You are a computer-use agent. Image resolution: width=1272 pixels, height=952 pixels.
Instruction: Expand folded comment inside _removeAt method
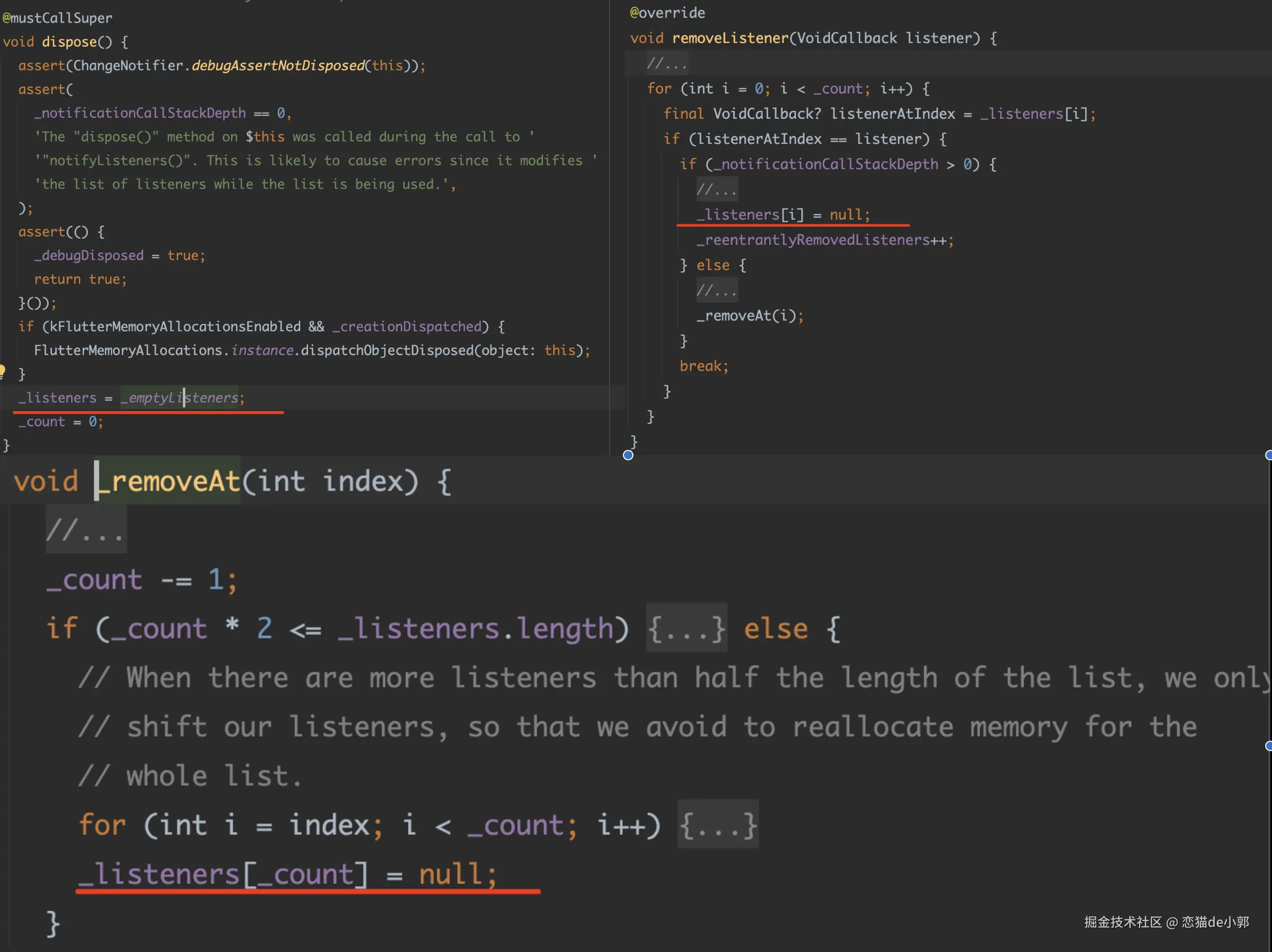pyautogui.click(x=86, y=530)
